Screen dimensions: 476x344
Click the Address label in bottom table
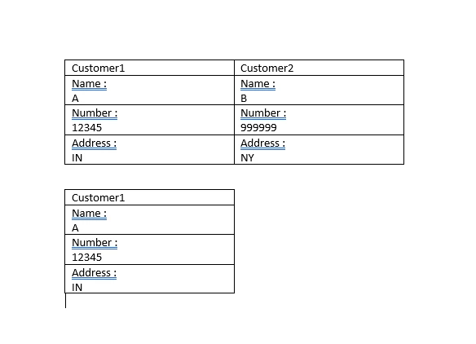[94, 272]
